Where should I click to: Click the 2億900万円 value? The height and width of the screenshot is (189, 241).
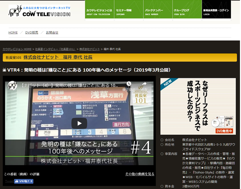191,186
